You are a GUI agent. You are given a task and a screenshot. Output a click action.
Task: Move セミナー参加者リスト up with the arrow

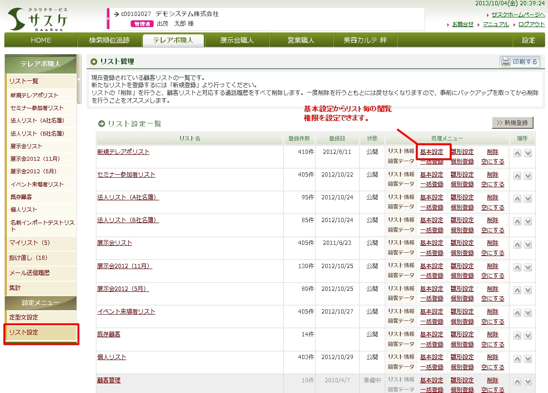(x=517, y=176)
